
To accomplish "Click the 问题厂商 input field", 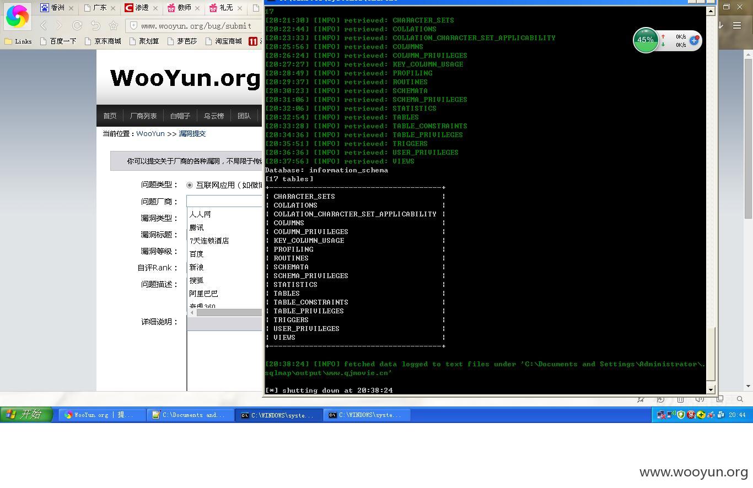I will (x=224, y=202).
